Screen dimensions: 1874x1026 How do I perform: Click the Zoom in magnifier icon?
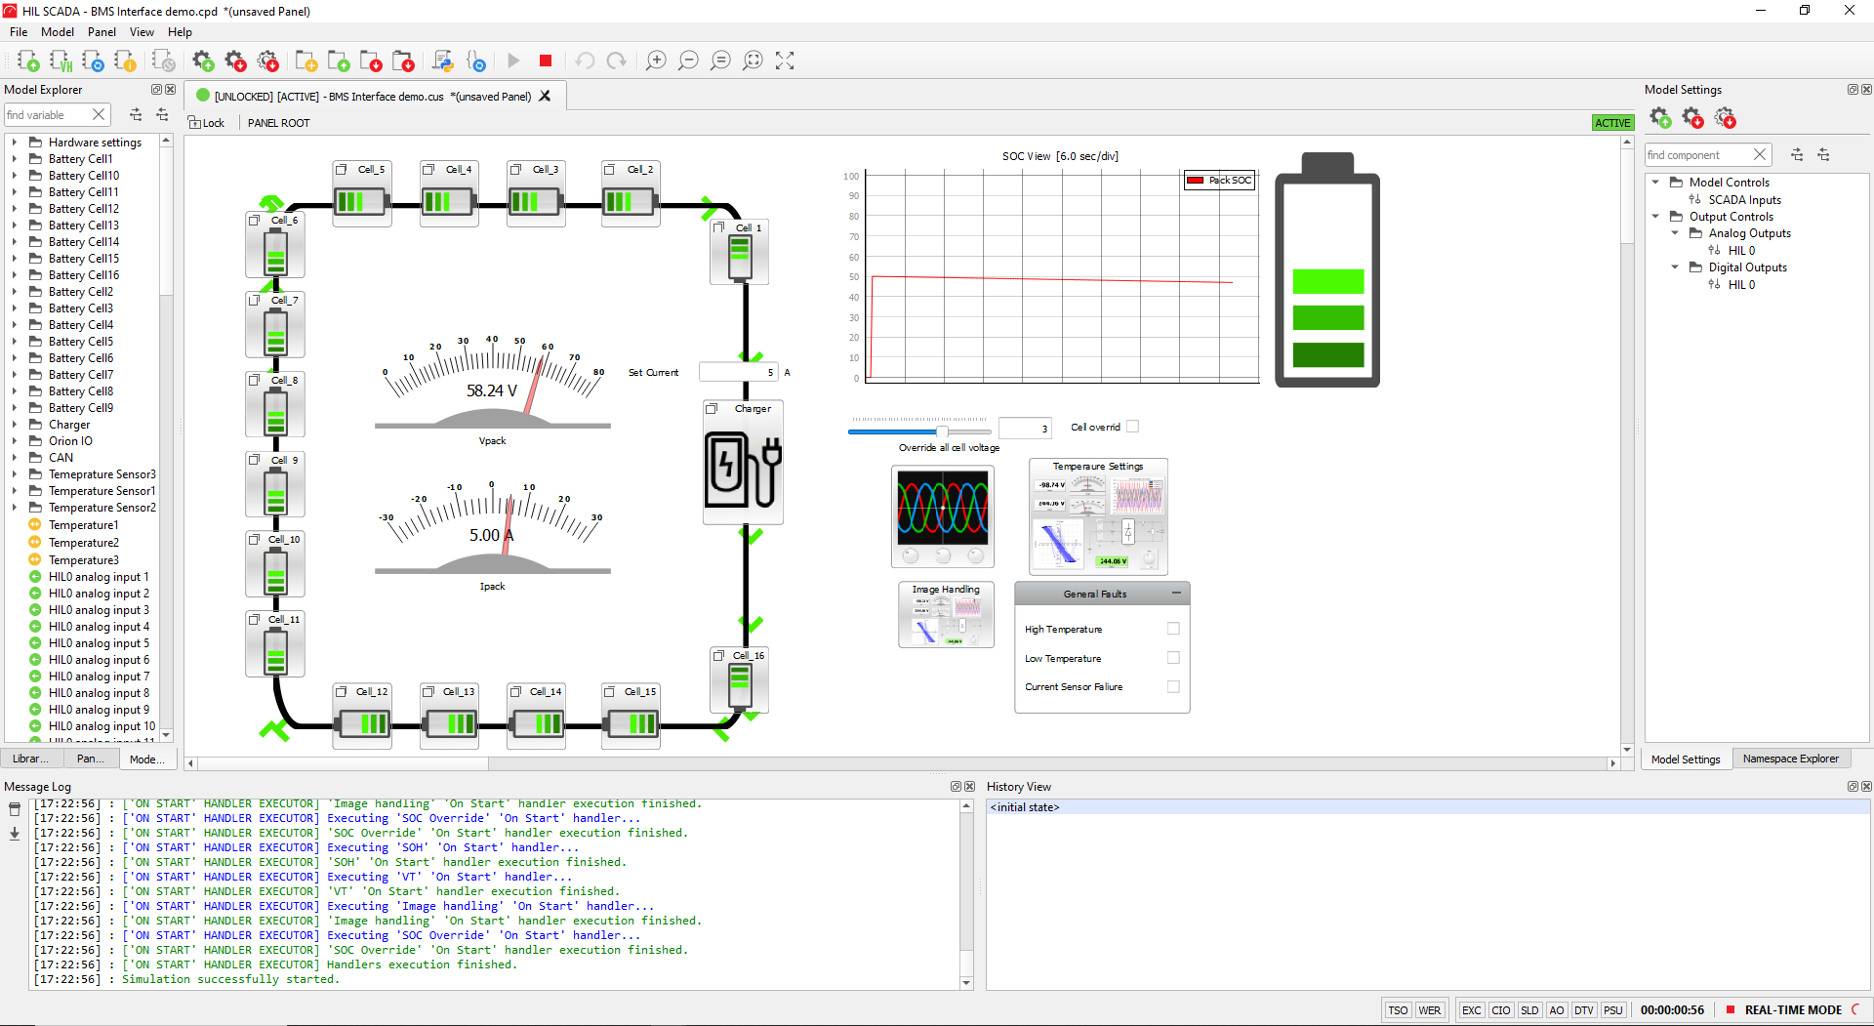click(656, 61)
